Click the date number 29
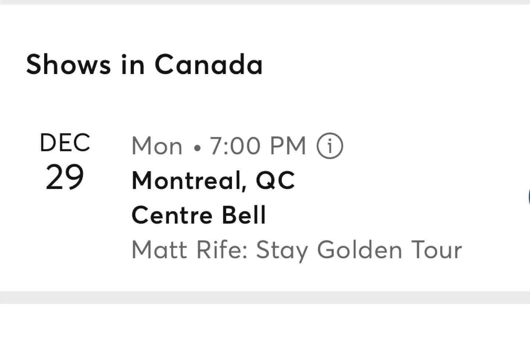Image resolution: width=530 pixels, height=337 pixels. (65, 177)
